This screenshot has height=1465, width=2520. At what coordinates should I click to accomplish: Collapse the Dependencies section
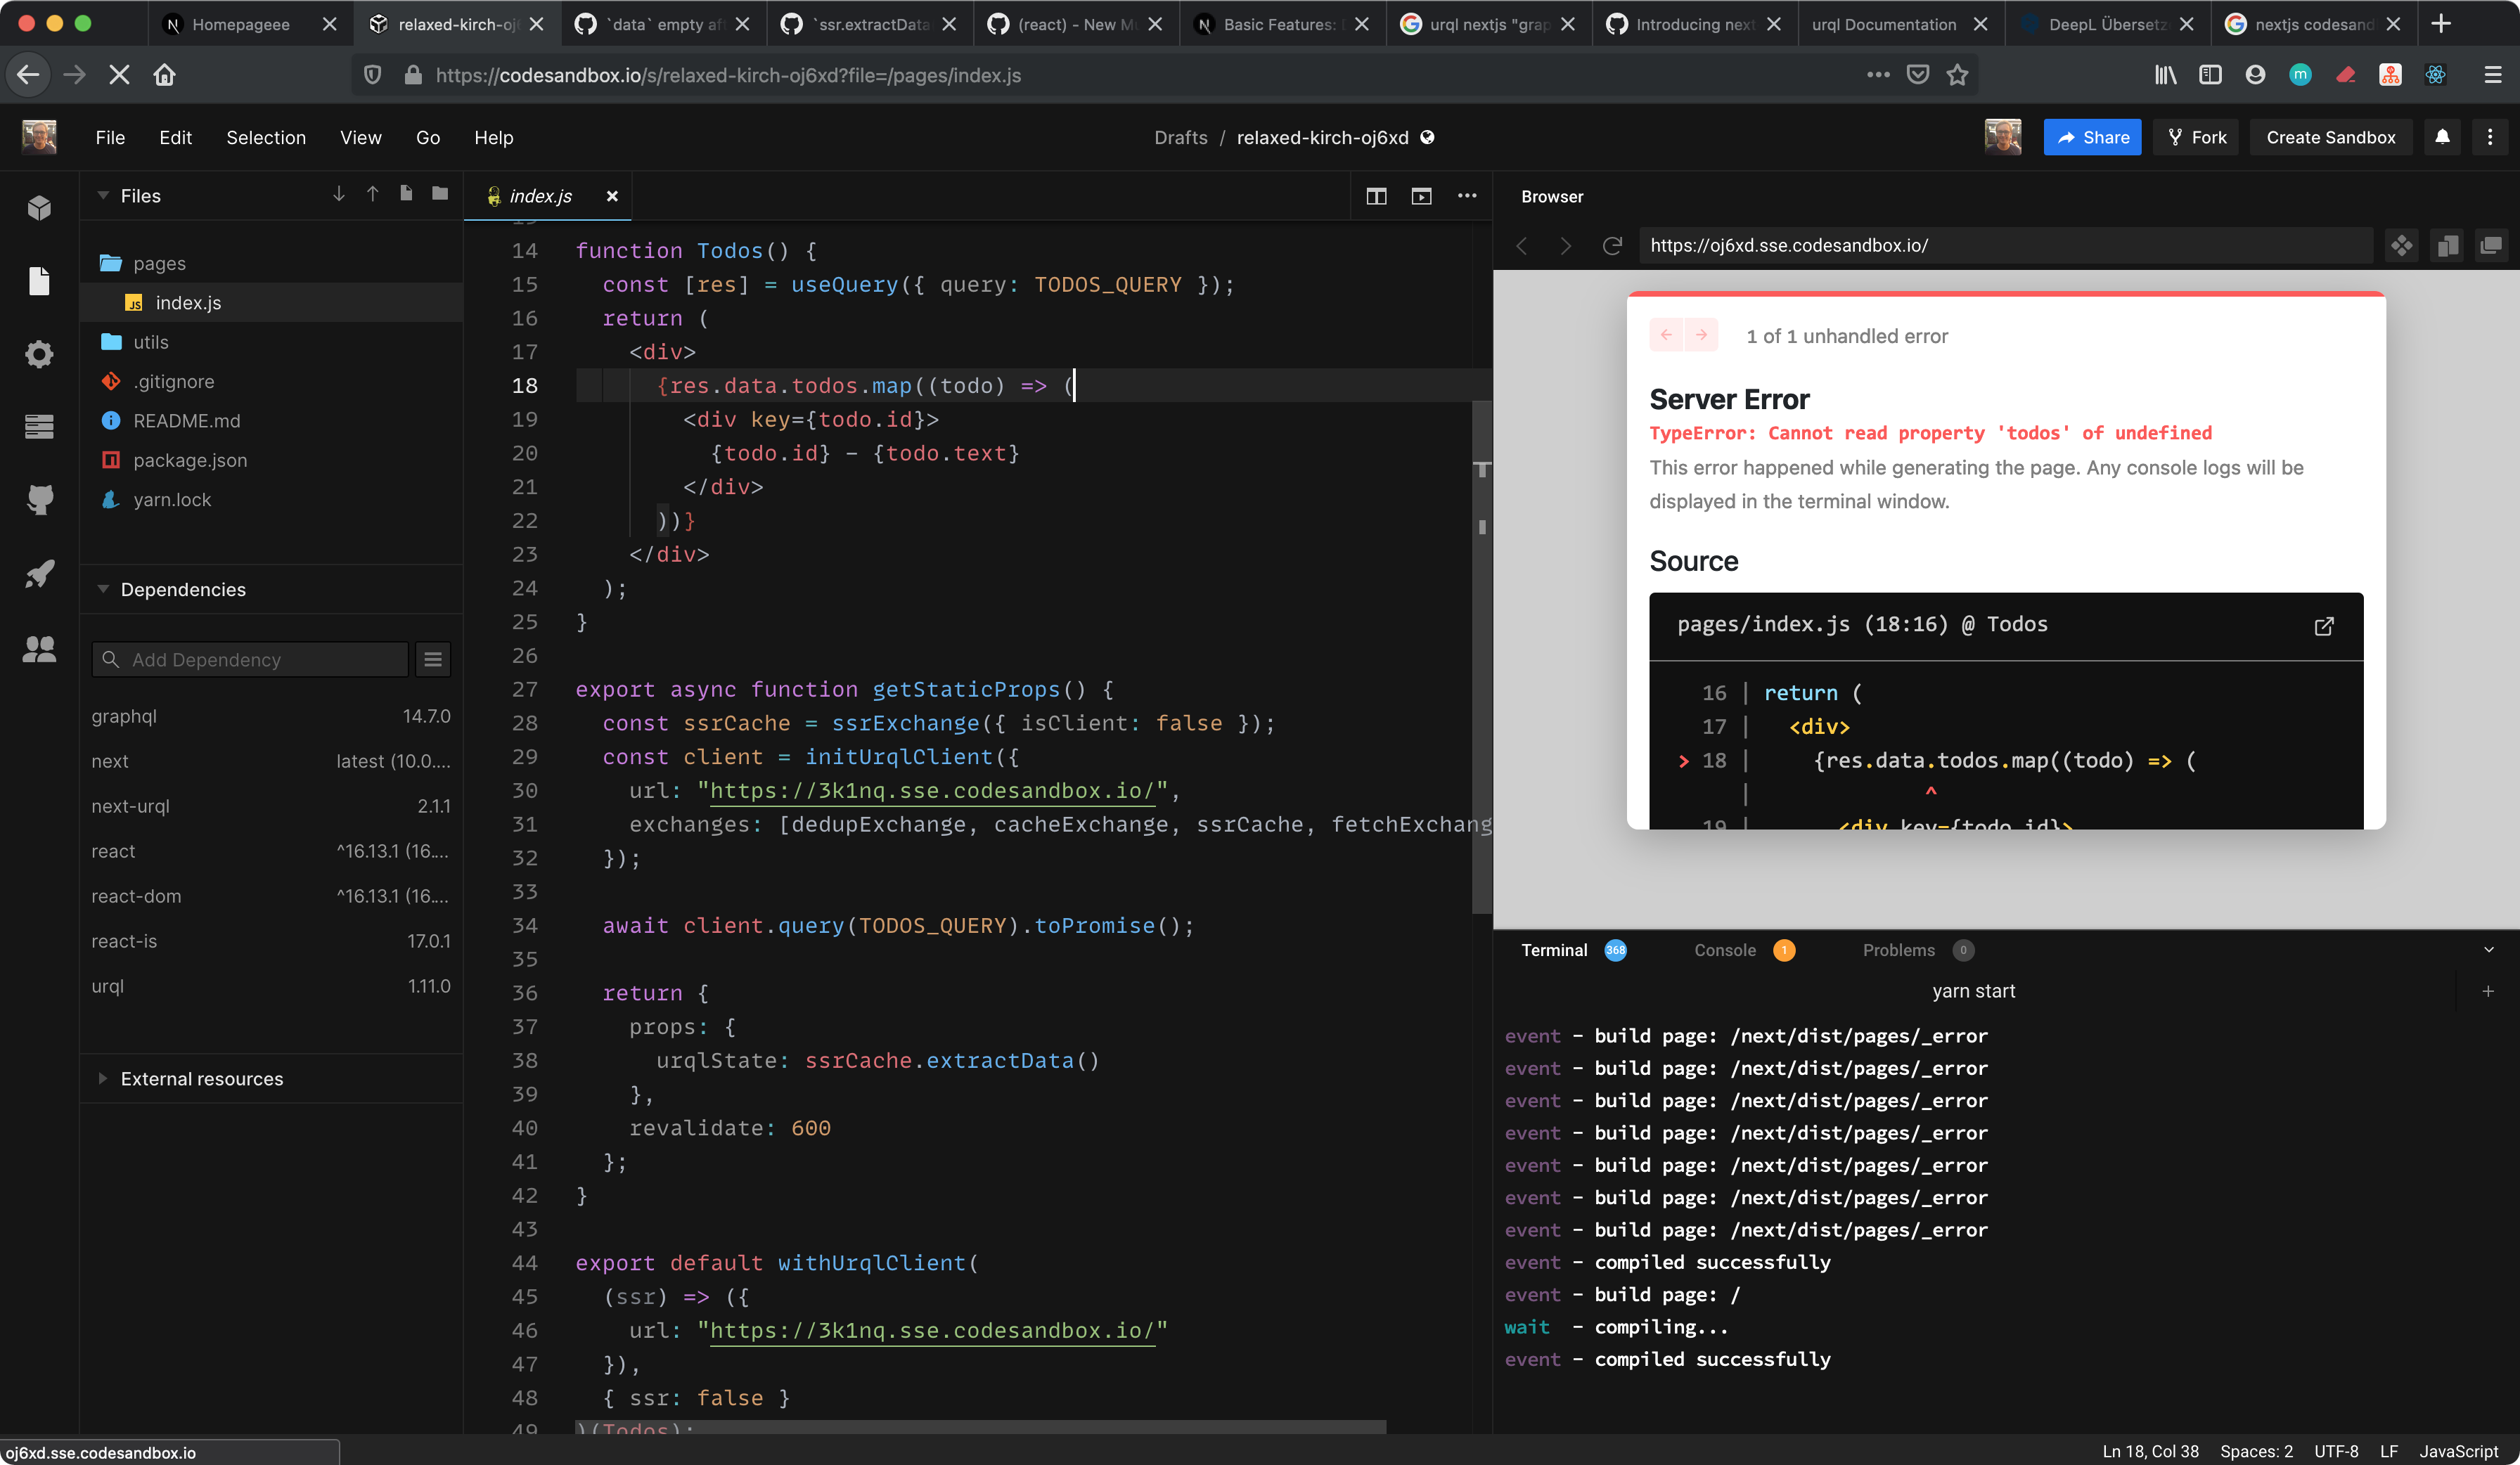click(103, 589)
